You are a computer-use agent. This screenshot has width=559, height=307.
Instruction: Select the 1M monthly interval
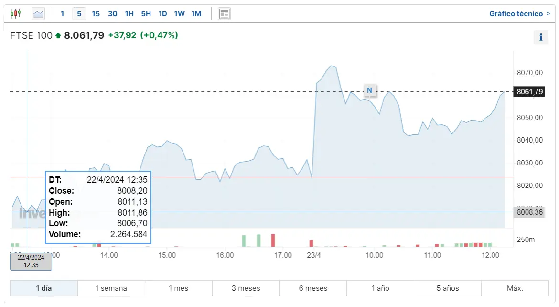[x=196, y=13]
